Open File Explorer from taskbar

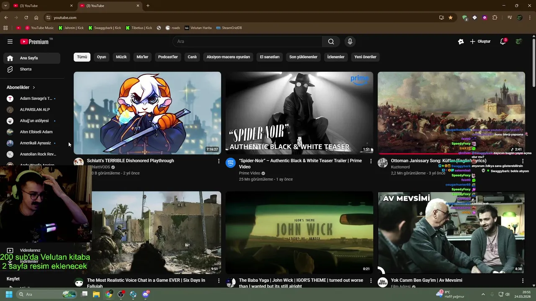pyautogui.click(x=96, y=294)
